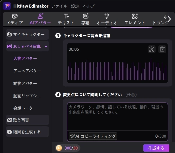The width and height of the screenshot is (175, 153).
Task: Switch to the テキスト tab
Action: (66, 19)
